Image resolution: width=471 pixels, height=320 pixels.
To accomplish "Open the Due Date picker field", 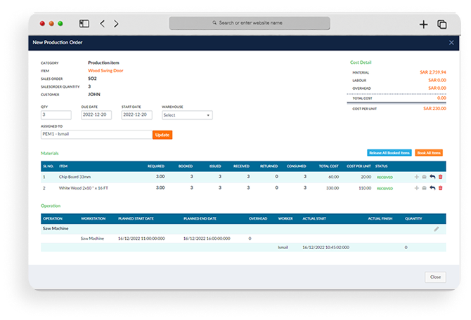I will click(x=96, y=115).
